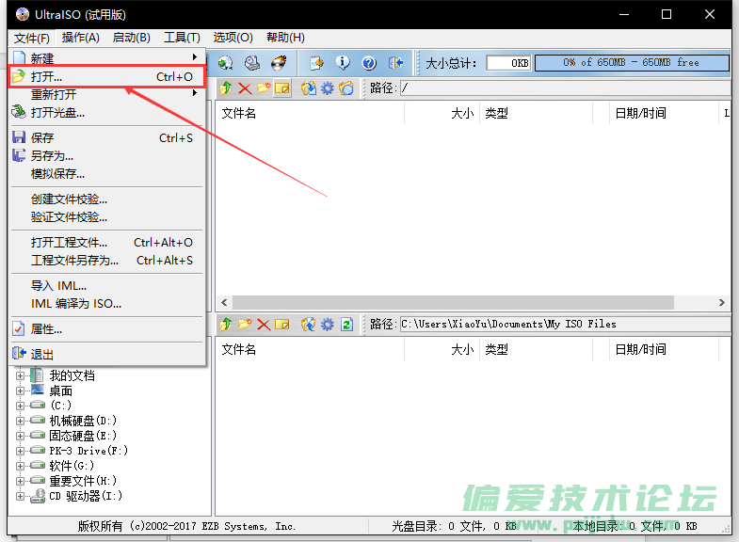Image resolution: width=739 pixels, height=542 pixels.
Task: Click the red X delete icon in the upper image pane toolbar
Action: pos(245,88)
